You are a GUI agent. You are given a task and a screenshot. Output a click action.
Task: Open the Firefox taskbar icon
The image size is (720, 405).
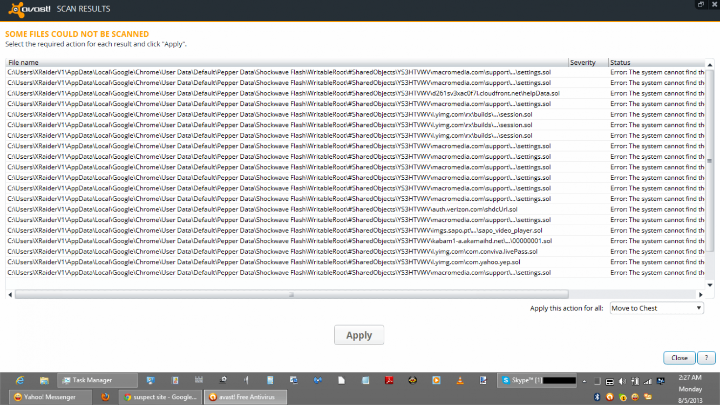pyautogui.click(x=106, y=397)
